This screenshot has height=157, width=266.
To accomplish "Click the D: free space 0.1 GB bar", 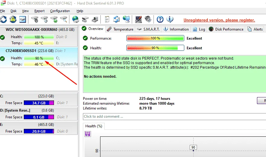I will (x=39, y=117).
